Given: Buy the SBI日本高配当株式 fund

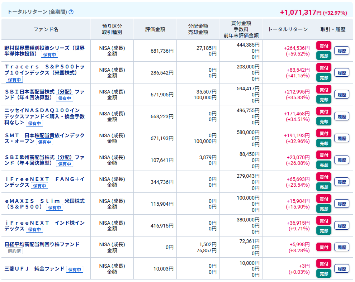Looking at the screenshot, I should pos(324,90).
